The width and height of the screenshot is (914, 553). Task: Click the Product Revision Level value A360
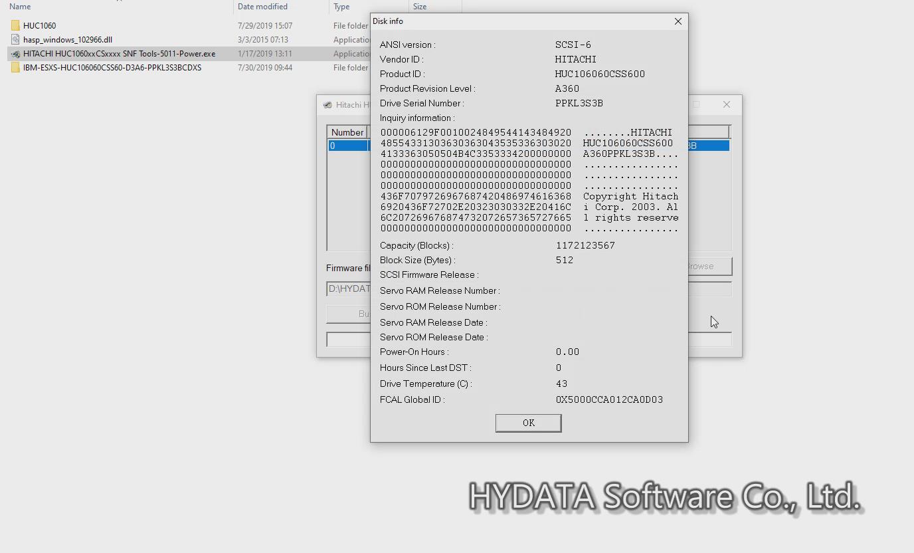567,88
